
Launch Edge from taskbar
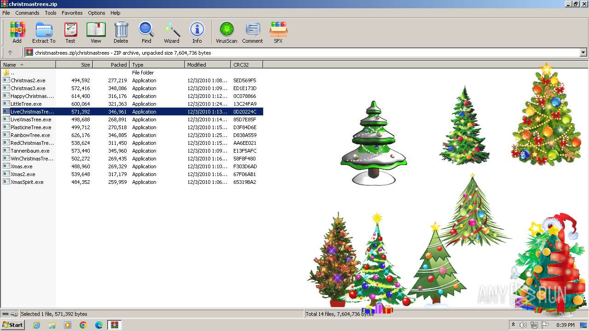pyautogui.click(x=99, y=325)
